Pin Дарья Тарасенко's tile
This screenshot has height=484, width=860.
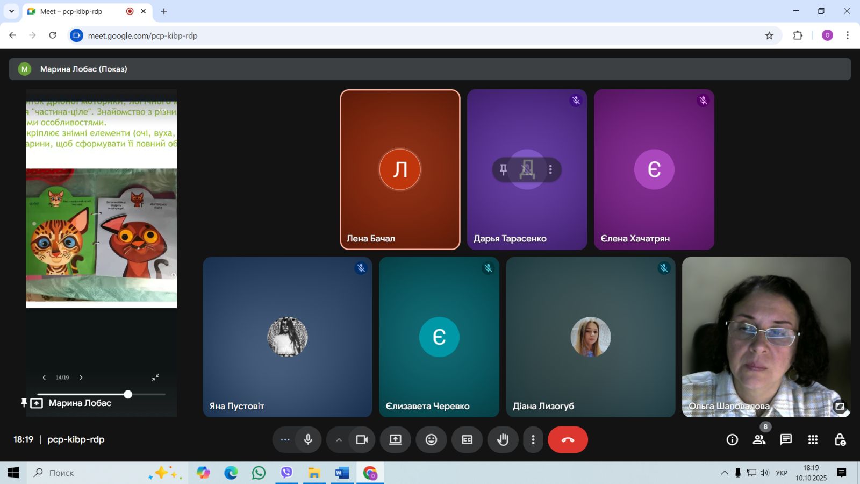coord(503,169)
